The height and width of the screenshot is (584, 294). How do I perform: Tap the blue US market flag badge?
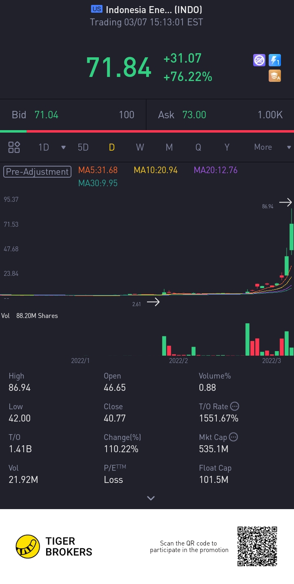(x=97, y=9)
